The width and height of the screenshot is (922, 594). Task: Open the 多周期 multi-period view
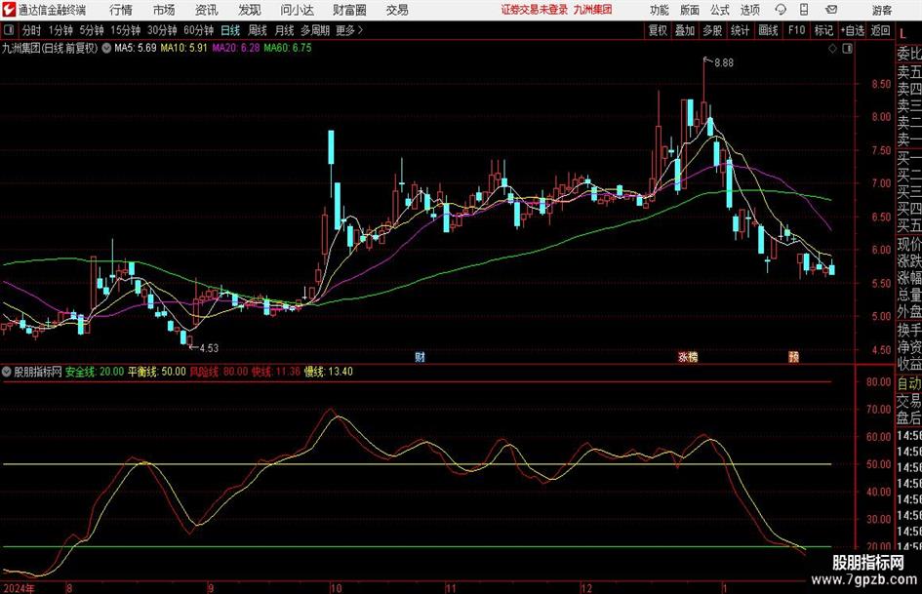point(315,30)
